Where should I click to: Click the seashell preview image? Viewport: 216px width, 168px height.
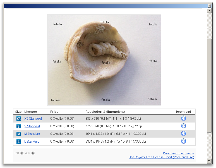point(104,60)
